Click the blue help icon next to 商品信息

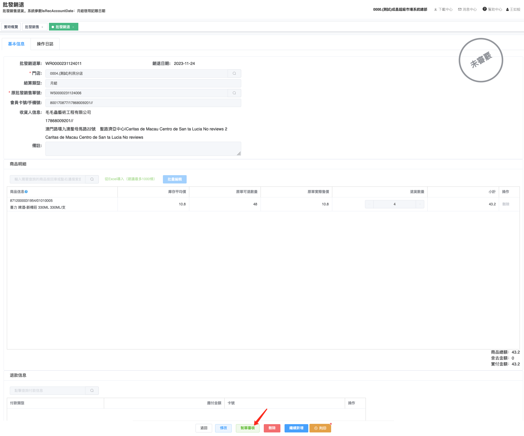coord(26,192)
